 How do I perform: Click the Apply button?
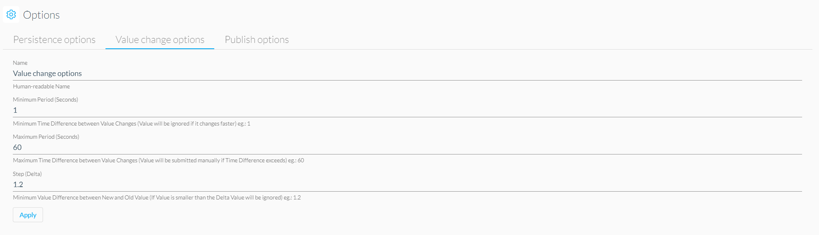(28, 215)
